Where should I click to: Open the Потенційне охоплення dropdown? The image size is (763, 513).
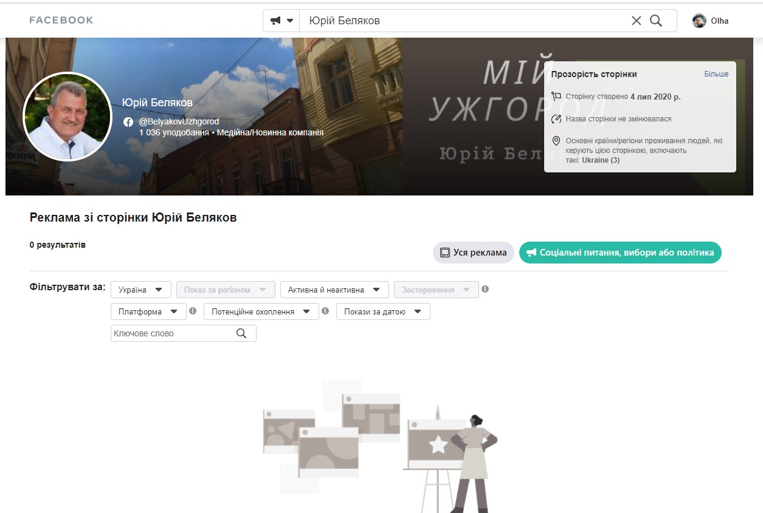[x=261, y=311]
